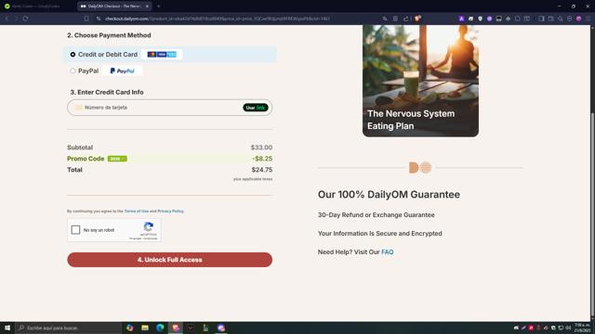
Task: Switch to the first browser tab
Action: tap(36, 6)
